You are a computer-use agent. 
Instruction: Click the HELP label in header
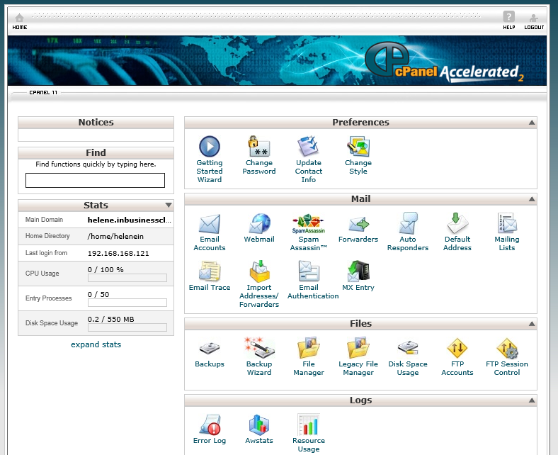[x=509, y=27]
